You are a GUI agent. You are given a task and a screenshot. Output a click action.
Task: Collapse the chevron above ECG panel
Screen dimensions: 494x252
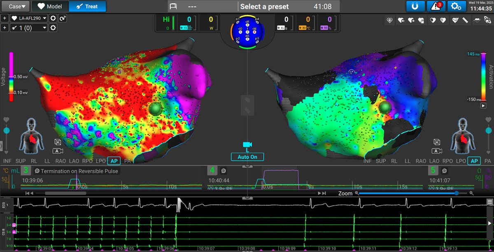247,198
